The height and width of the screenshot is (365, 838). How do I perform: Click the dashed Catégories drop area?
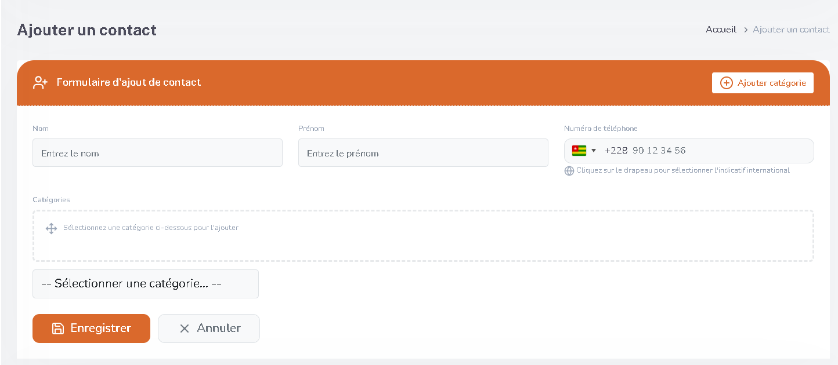(x=423, y=236)
